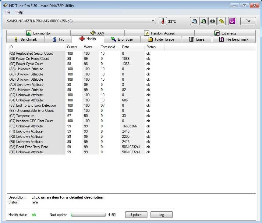This screenshot has width=262, height=223.
Task: Close the HD Tune Pro window
Action: click(254, 6)
